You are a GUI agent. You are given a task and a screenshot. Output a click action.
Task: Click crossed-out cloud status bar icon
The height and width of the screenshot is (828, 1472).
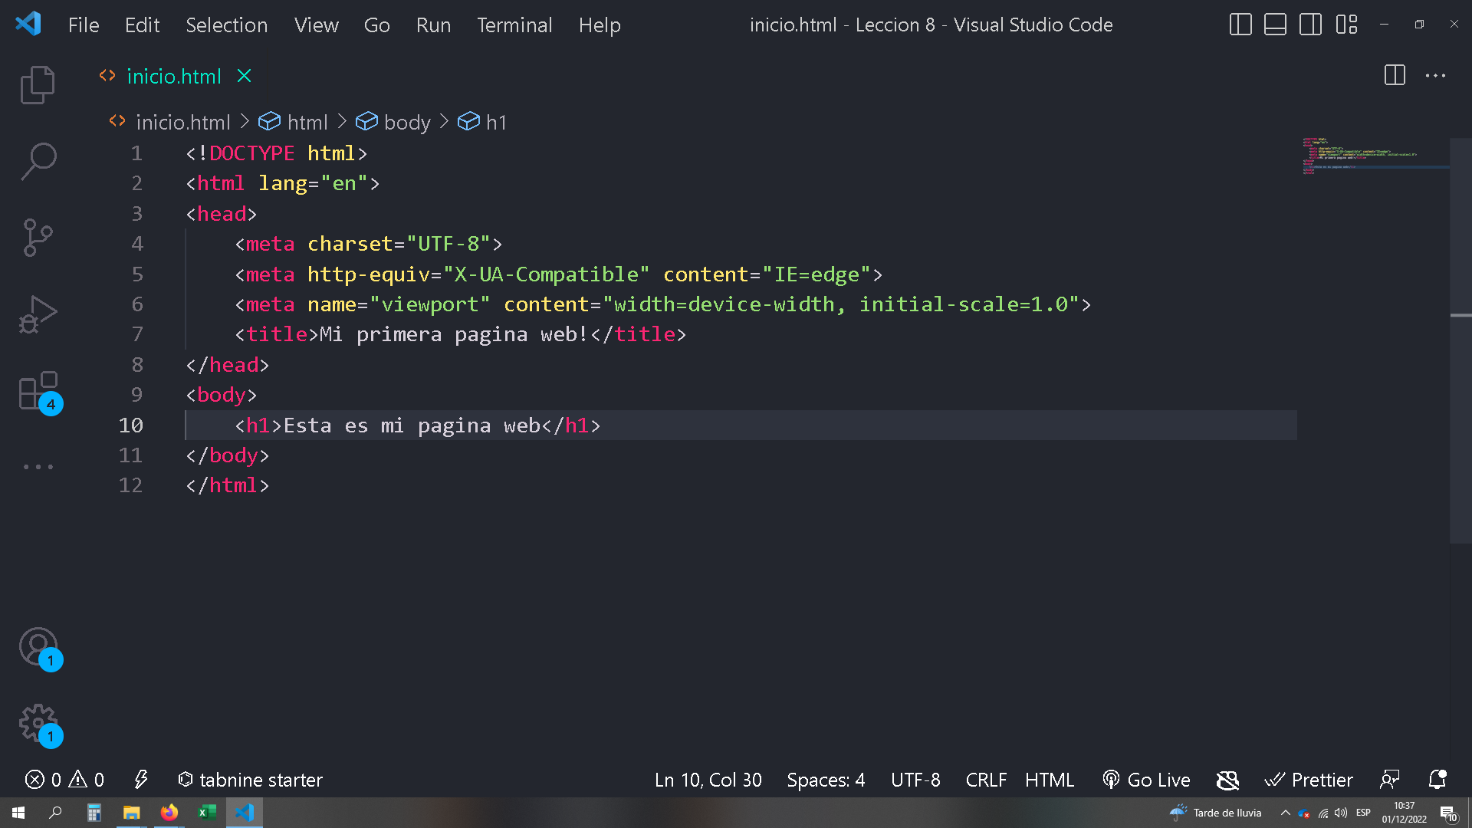pos(1227,780)
